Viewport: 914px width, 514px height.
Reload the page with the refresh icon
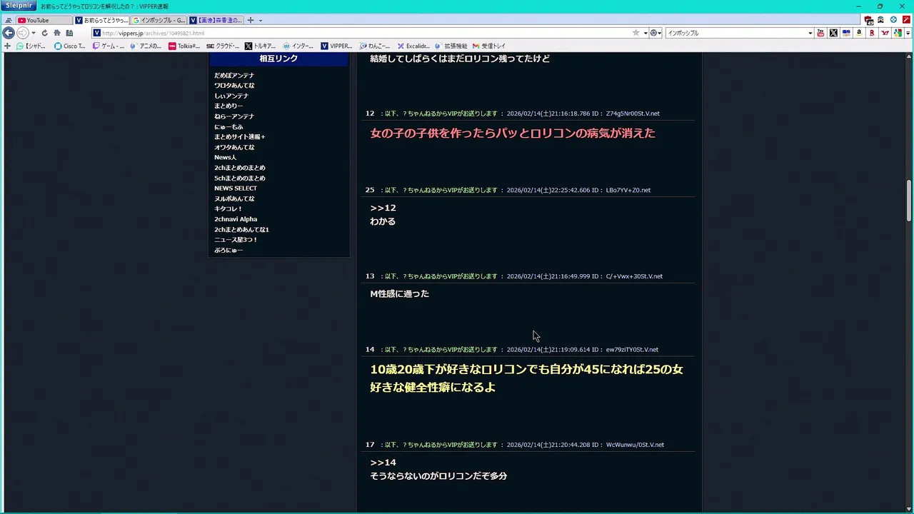click(x=44, y=33)
